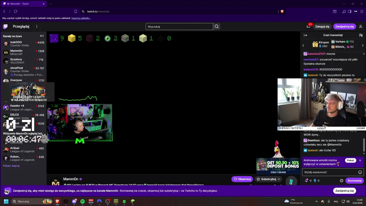
Task: Click the address bar twitch.tv/mamm0n
Action: (98, 11)
